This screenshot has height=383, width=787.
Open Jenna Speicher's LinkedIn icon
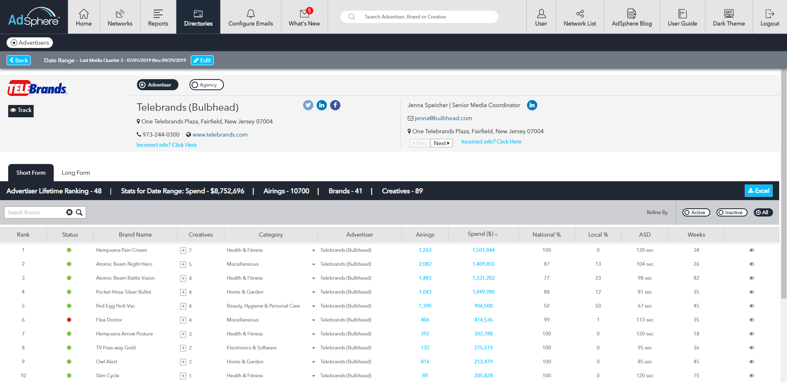point(532,105)
